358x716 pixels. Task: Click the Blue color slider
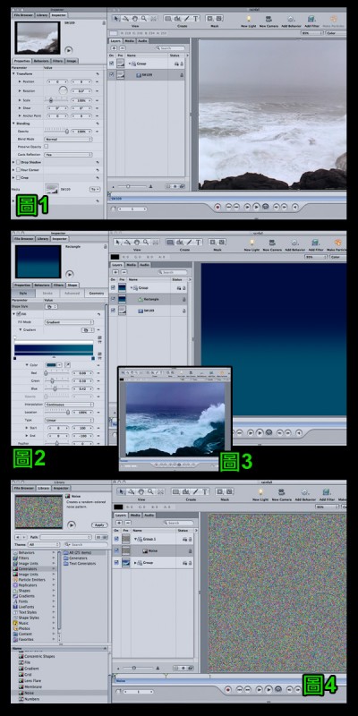(x=57, y=388)
